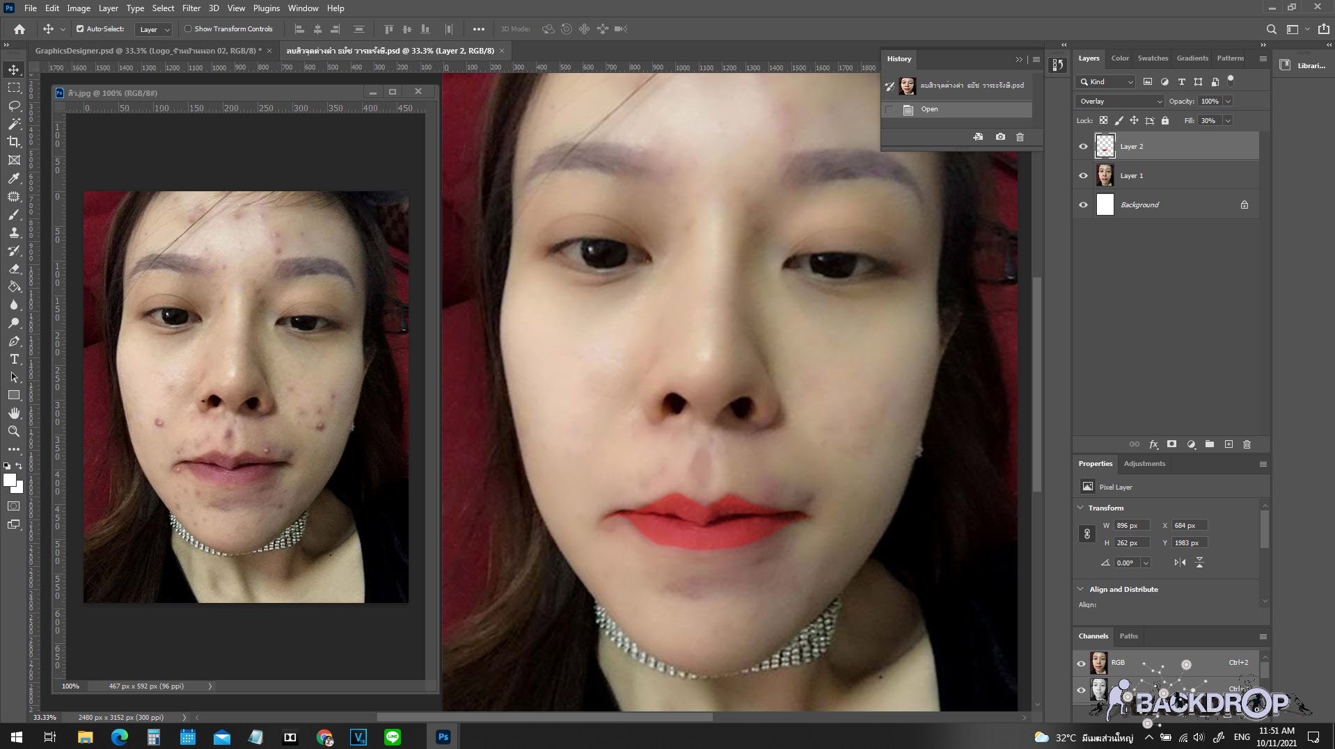Image resolution: width=1335 pixels, height=749 pixels.
Task: Collapse the Transform section
Action: (x=1081, y=508)
